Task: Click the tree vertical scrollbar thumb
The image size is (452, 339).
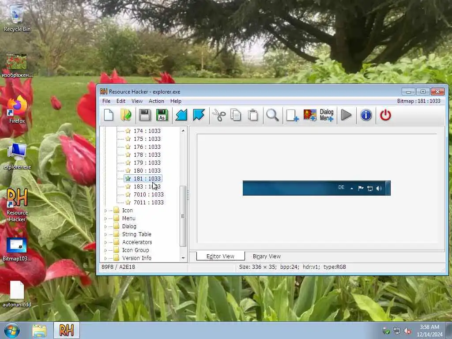Action: [x=183, y=216]
